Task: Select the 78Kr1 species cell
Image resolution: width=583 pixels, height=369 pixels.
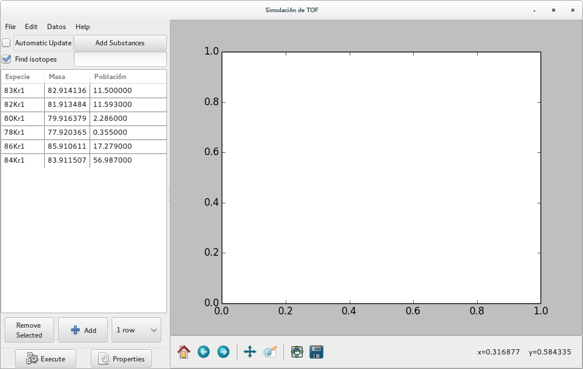Action: 23,132
